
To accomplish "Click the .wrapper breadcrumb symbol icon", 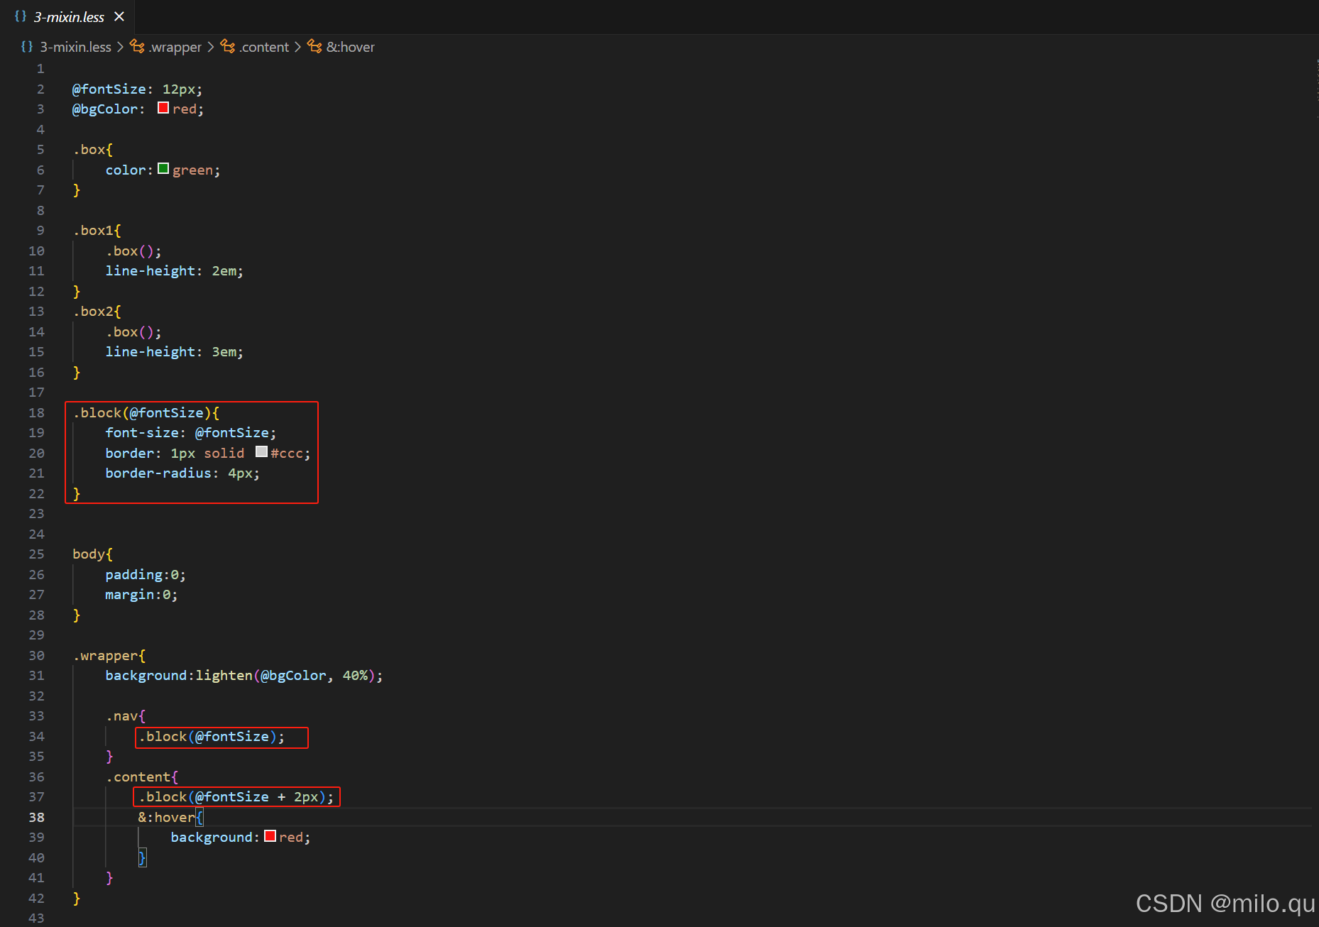I will point(137,47).
